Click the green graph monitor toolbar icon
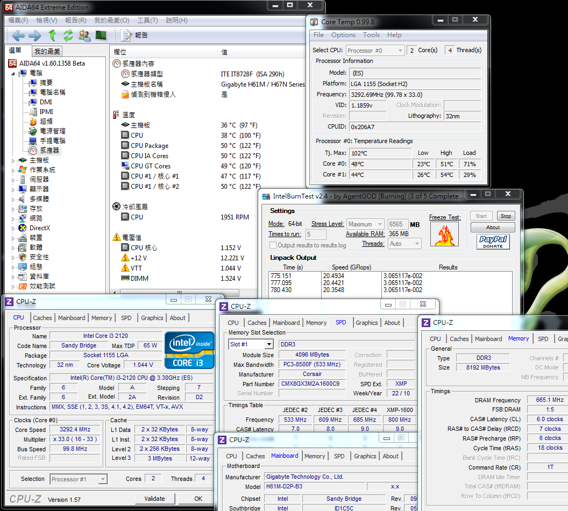The height and width of the screenshot is (511, 568). [x=101, y=36]
